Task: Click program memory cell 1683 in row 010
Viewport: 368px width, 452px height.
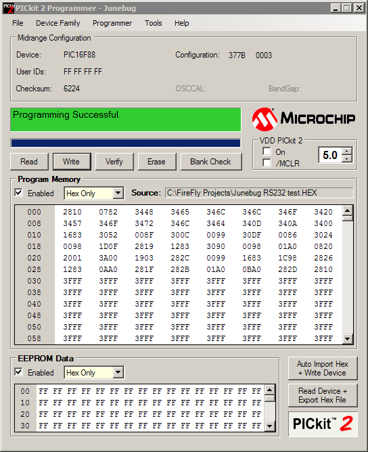Action: pyautogui.click(x=72, y=235)
